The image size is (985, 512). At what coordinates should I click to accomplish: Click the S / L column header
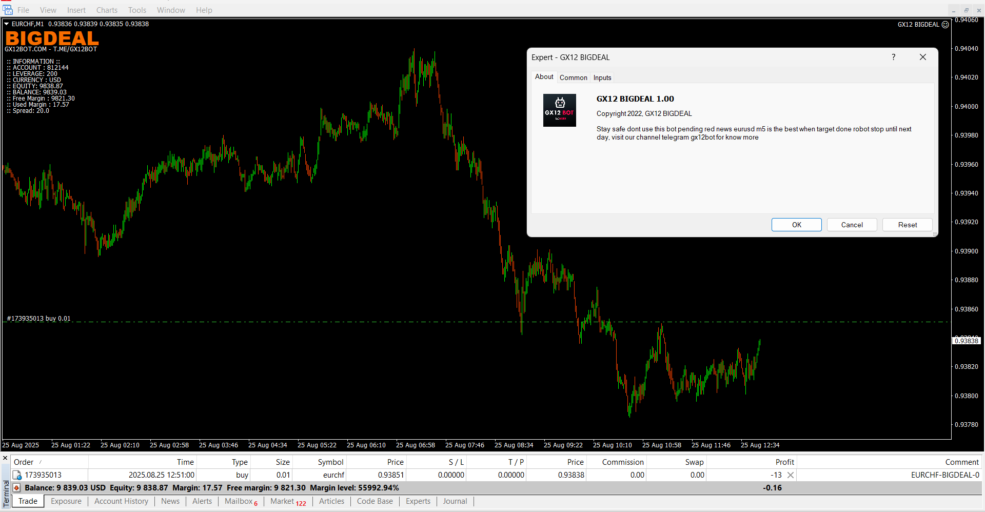pyautogui.click(x=437, y=462)
